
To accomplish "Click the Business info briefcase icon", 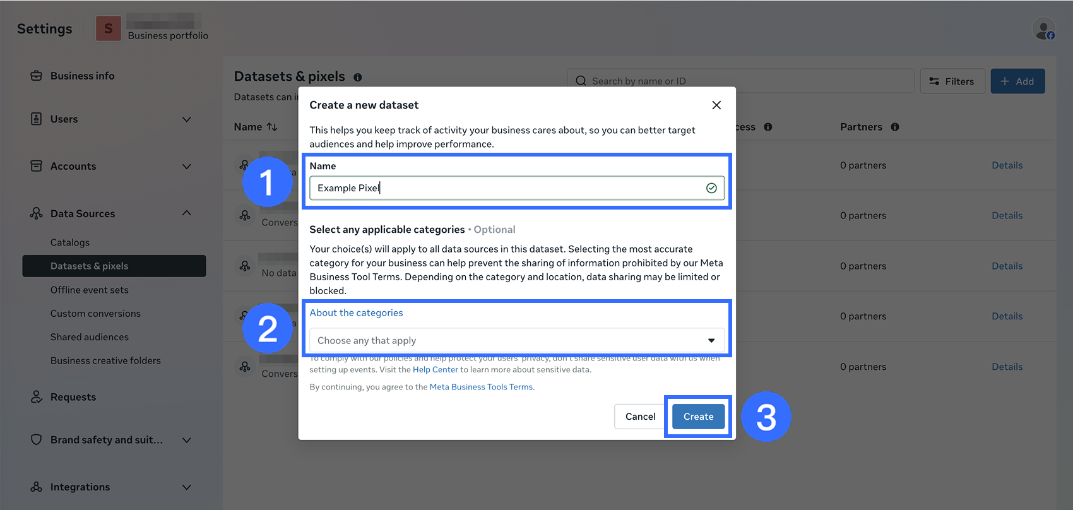I will click(x=37, y=76).
